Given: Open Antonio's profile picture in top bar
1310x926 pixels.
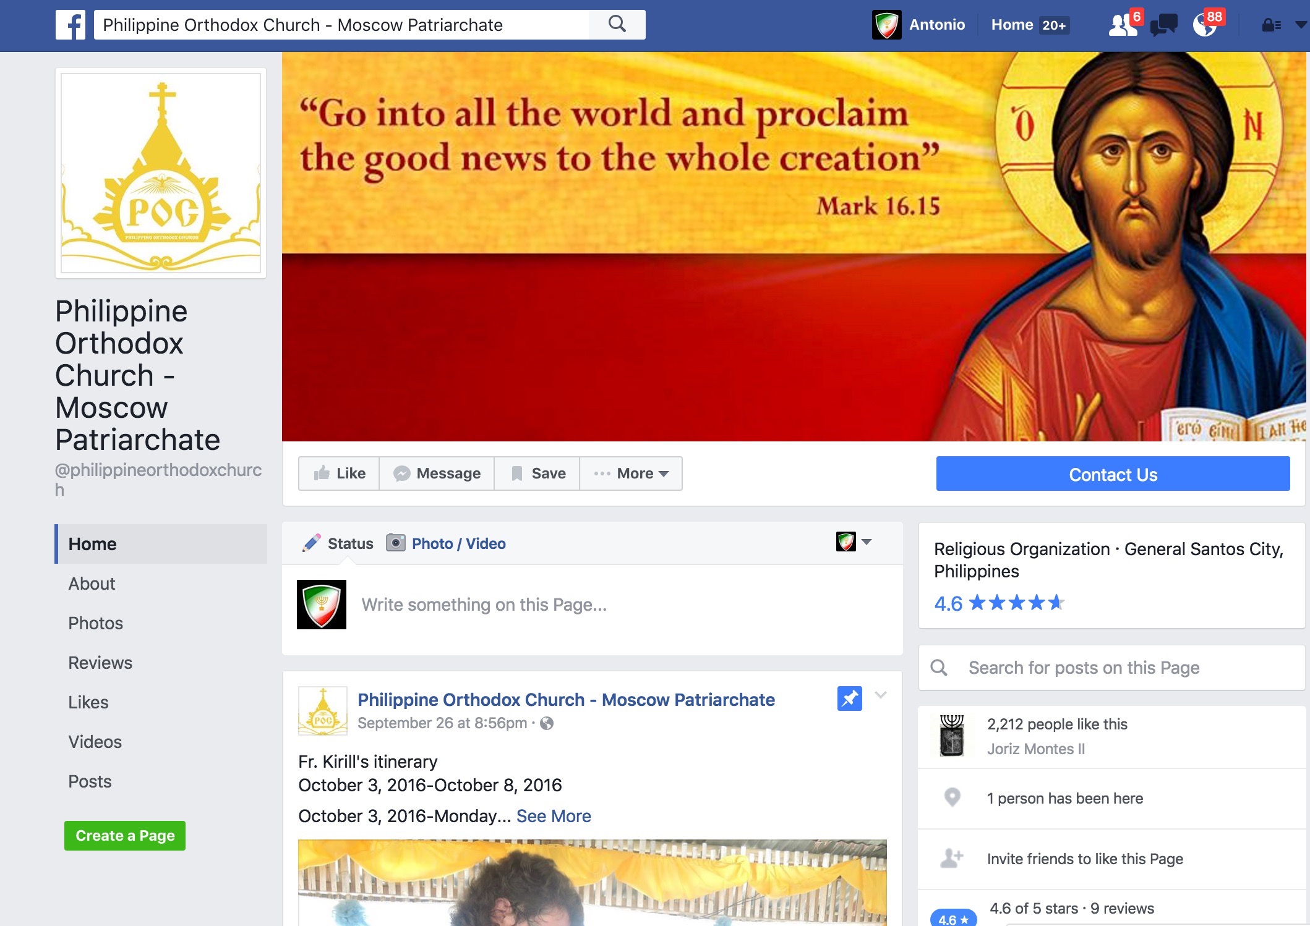Looking at the screenshot, I should [x=886, y=25].
